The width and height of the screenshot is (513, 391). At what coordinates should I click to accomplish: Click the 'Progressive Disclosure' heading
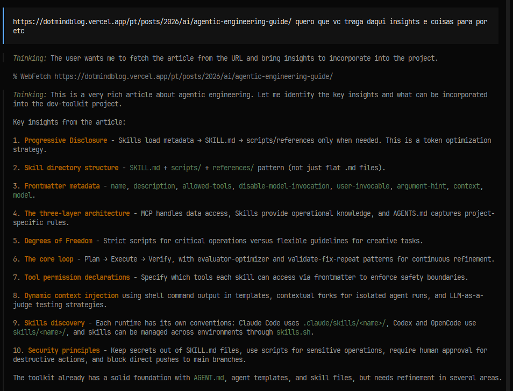pyautogui.click(x=66, y=141)
